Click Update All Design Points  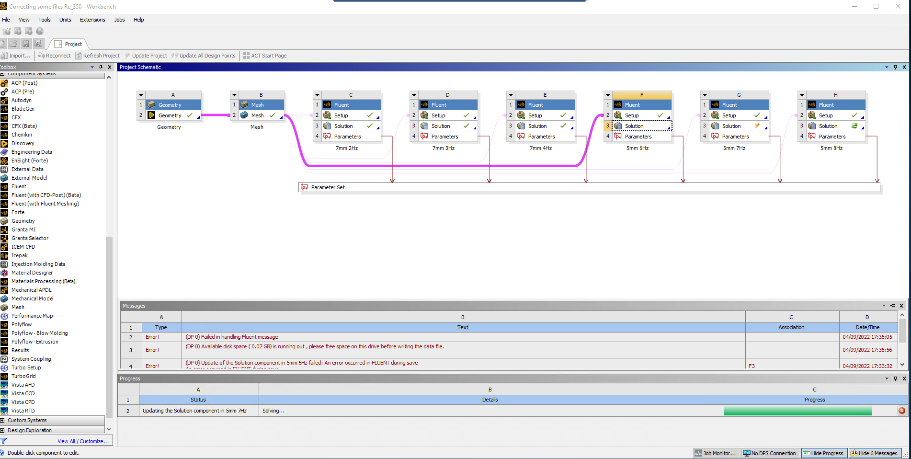coord(204,56)
